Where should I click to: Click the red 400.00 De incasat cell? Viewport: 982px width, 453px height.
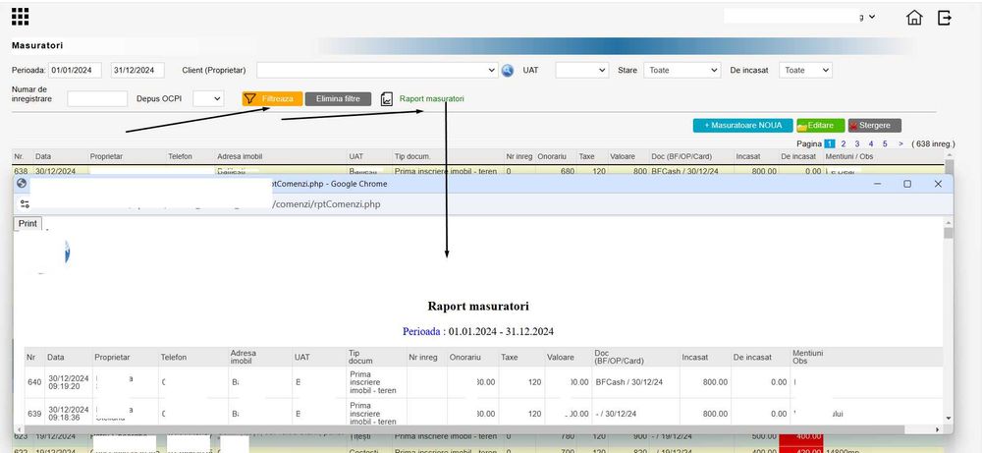(801, 436)
